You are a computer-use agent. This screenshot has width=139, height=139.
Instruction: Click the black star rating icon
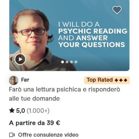pos(12,111)
